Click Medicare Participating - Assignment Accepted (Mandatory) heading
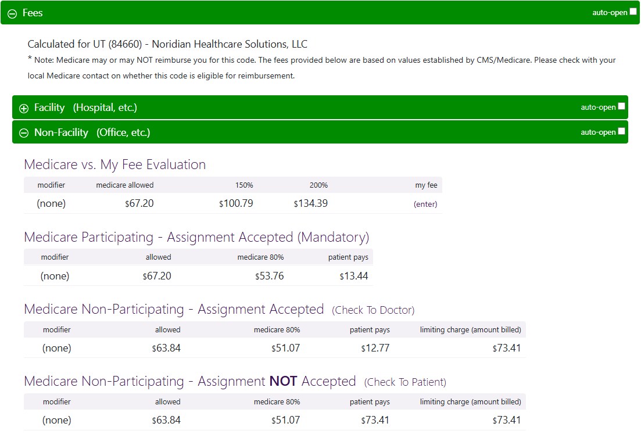 pyautogui.click(x=196, y=237)
